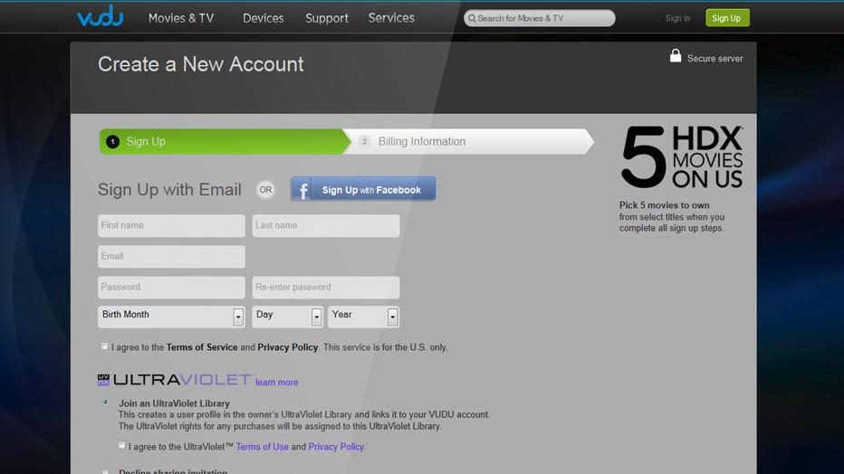The height and width of the screenshot is (474, 844).
Task: Open the Terms of Service link
Action: point(202,347)
